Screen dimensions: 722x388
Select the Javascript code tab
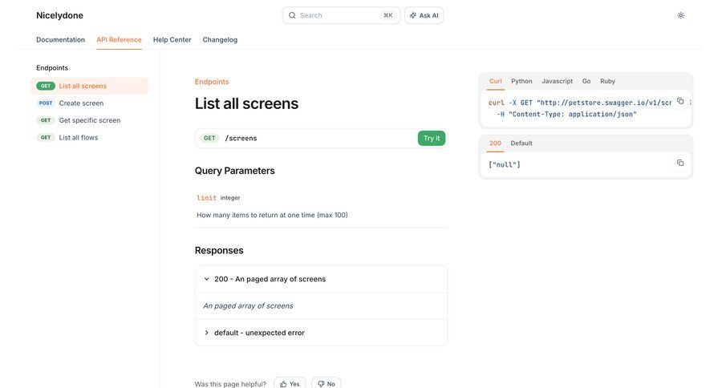[x=557, y=81]
